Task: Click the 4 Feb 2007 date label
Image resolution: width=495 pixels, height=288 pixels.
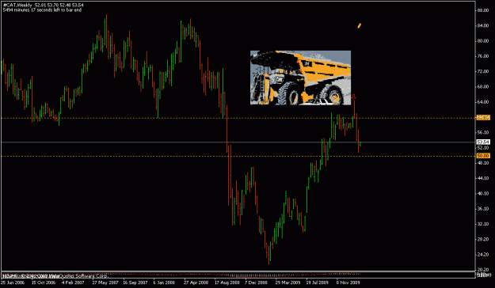Action: click(x=73, y=282)
